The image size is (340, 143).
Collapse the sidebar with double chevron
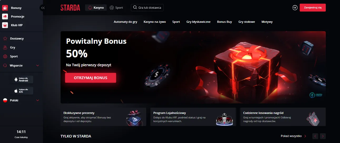coord(43,8)
